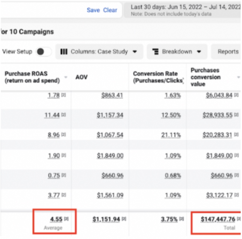Click footnote icon next to 1.78 ROAS
242x239 pixels.
coord(64,95)
